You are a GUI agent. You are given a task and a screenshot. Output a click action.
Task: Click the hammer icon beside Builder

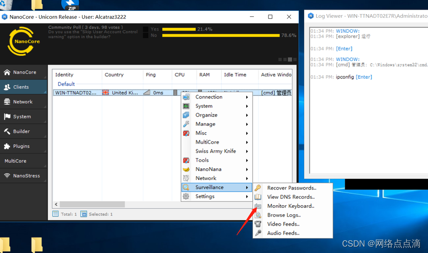(7, 131)
